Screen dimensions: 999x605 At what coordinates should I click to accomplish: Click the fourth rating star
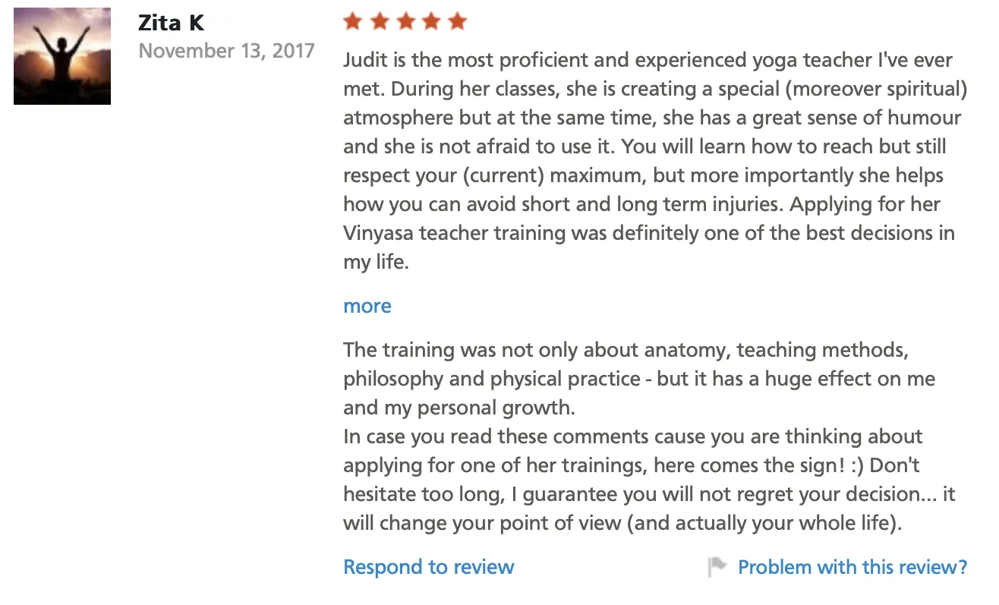click(430, 21)
